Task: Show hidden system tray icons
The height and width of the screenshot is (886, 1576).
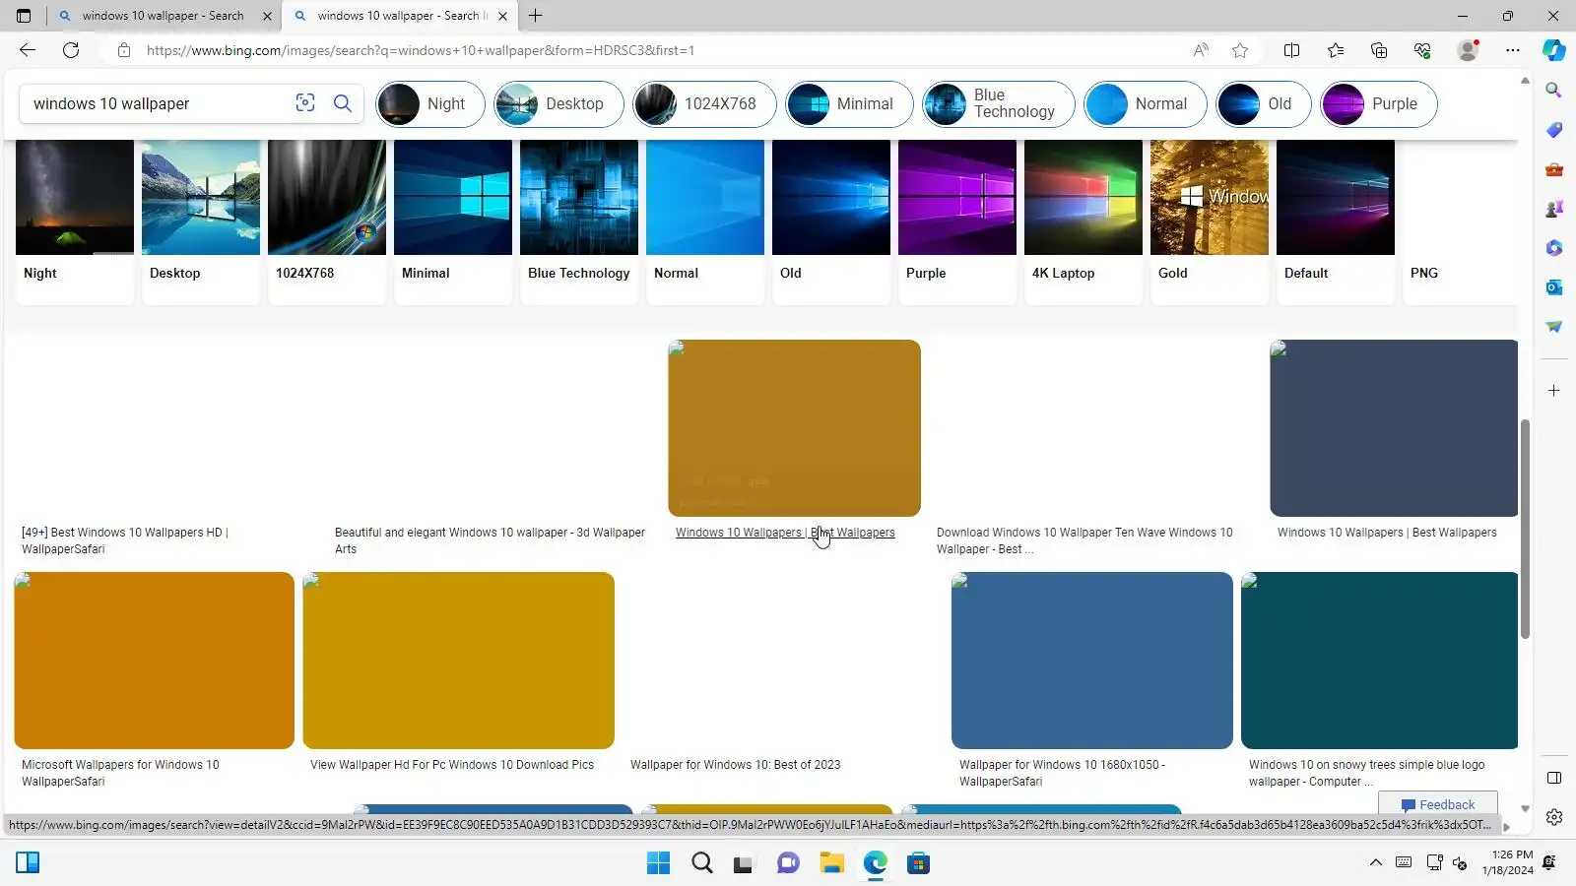Action: (x=1375, y=863)
